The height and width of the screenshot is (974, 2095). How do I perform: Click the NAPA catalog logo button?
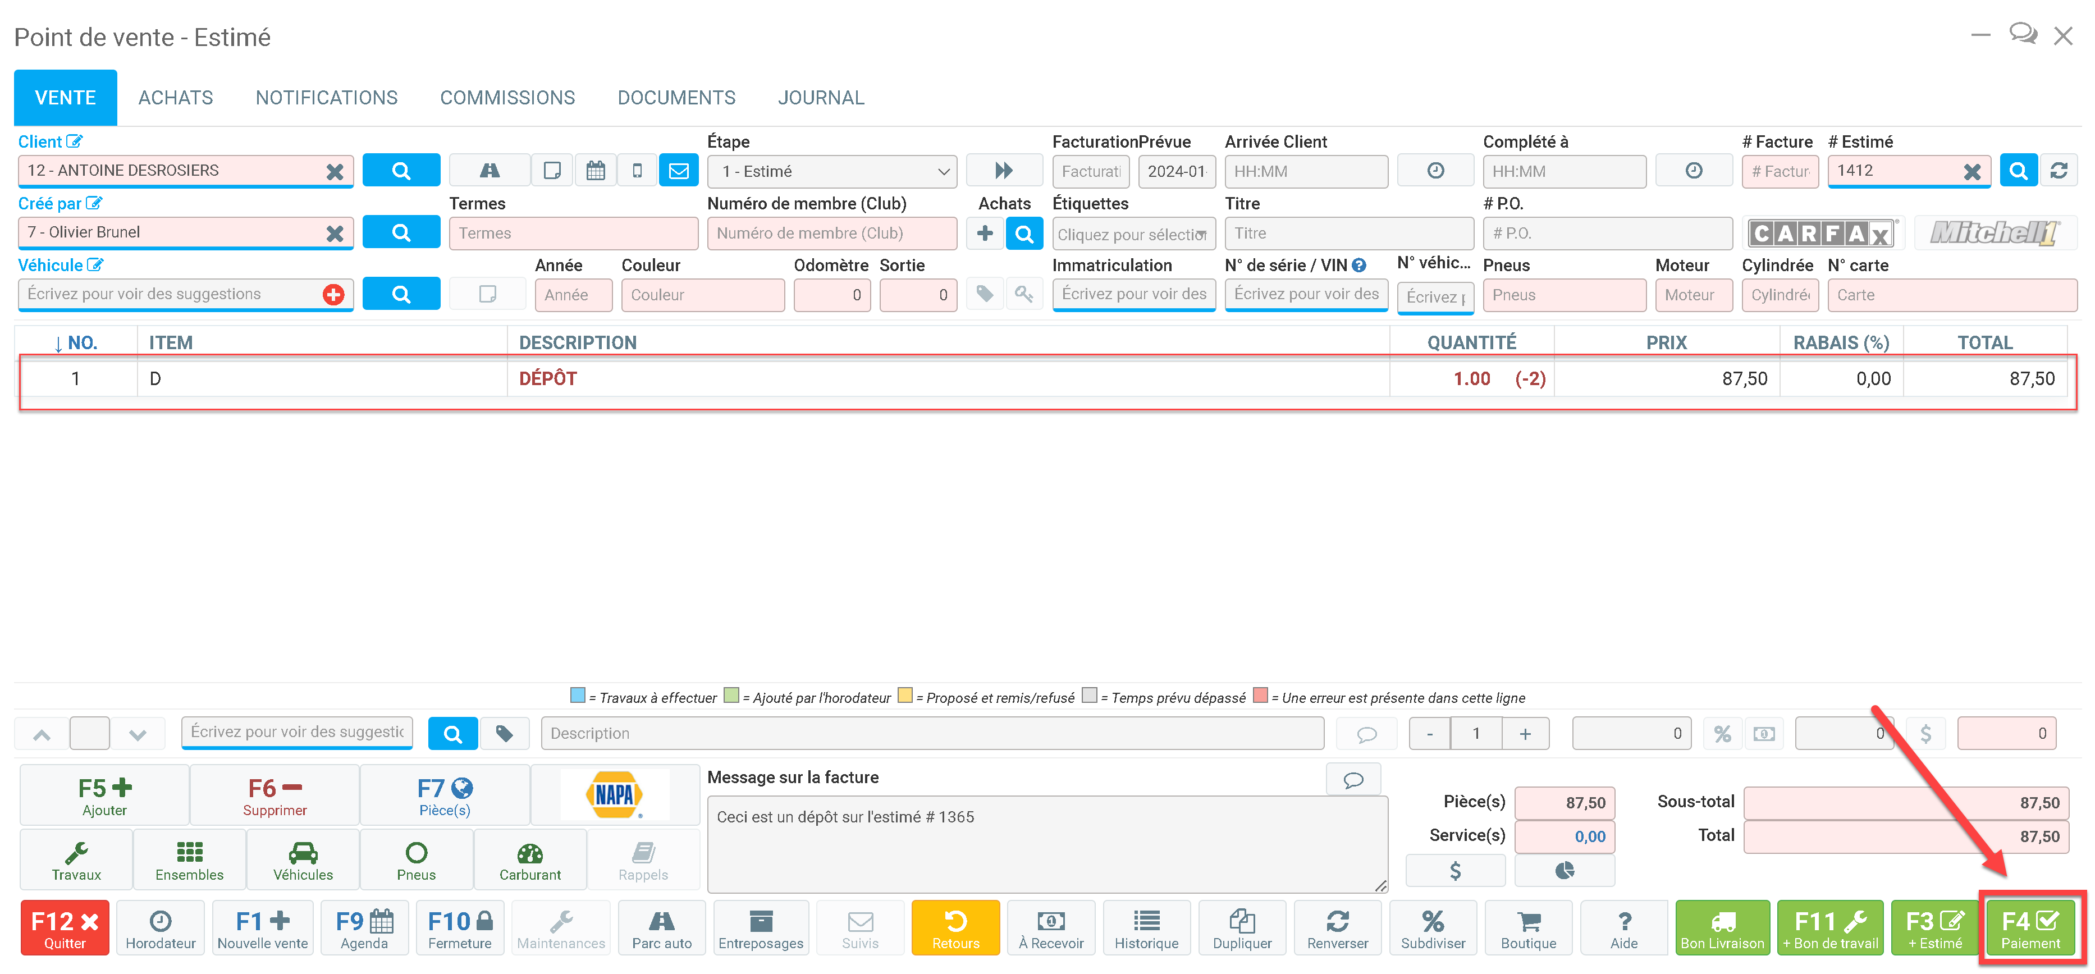point(614,794)
